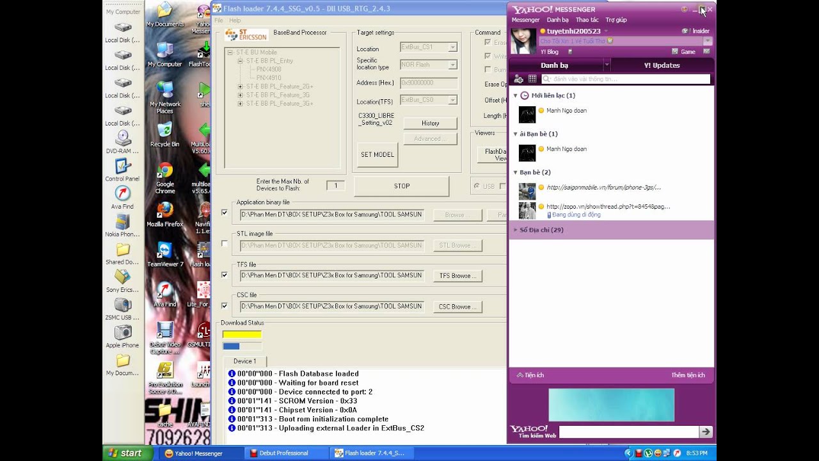Click mail envelope icon in Yahoo Messenger
This screenshot has height=461, width=819.
(x=706, y=51)
